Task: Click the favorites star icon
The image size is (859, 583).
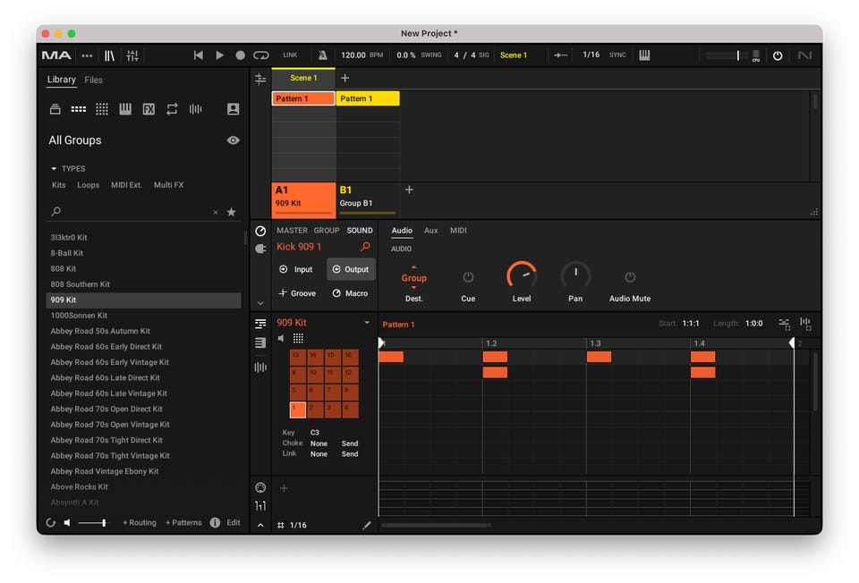Action: (232, 212)
